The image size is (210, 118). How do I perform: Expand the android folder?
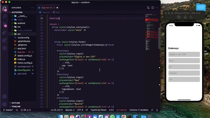point(21,23)
